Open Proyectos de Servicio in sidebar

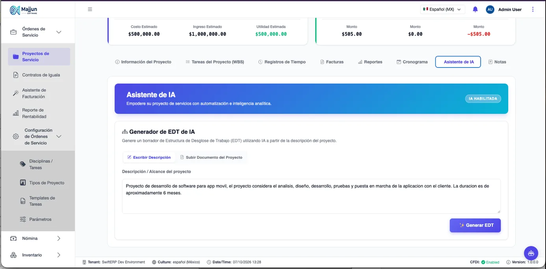pos(39,57)
